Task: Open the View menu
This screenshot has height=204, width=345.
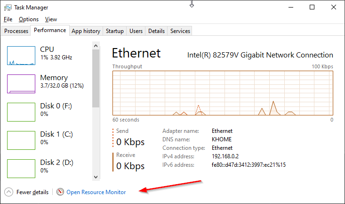Action: pyautogui.click(x=51, y=19)
